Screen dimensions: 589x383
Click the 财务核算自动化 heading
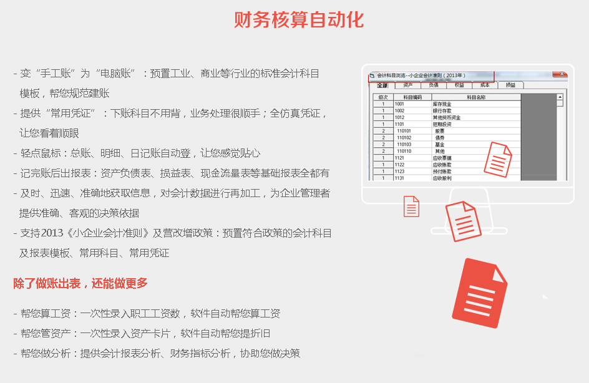pyautogui.click(x=299, y=20)
